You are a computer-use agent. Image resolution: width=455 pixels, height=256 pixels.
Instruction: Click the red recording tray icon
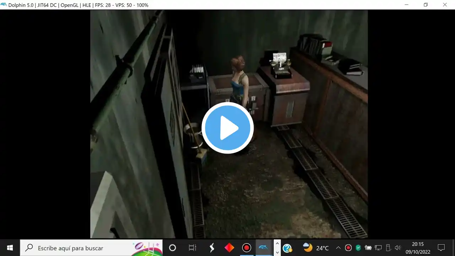348,248
